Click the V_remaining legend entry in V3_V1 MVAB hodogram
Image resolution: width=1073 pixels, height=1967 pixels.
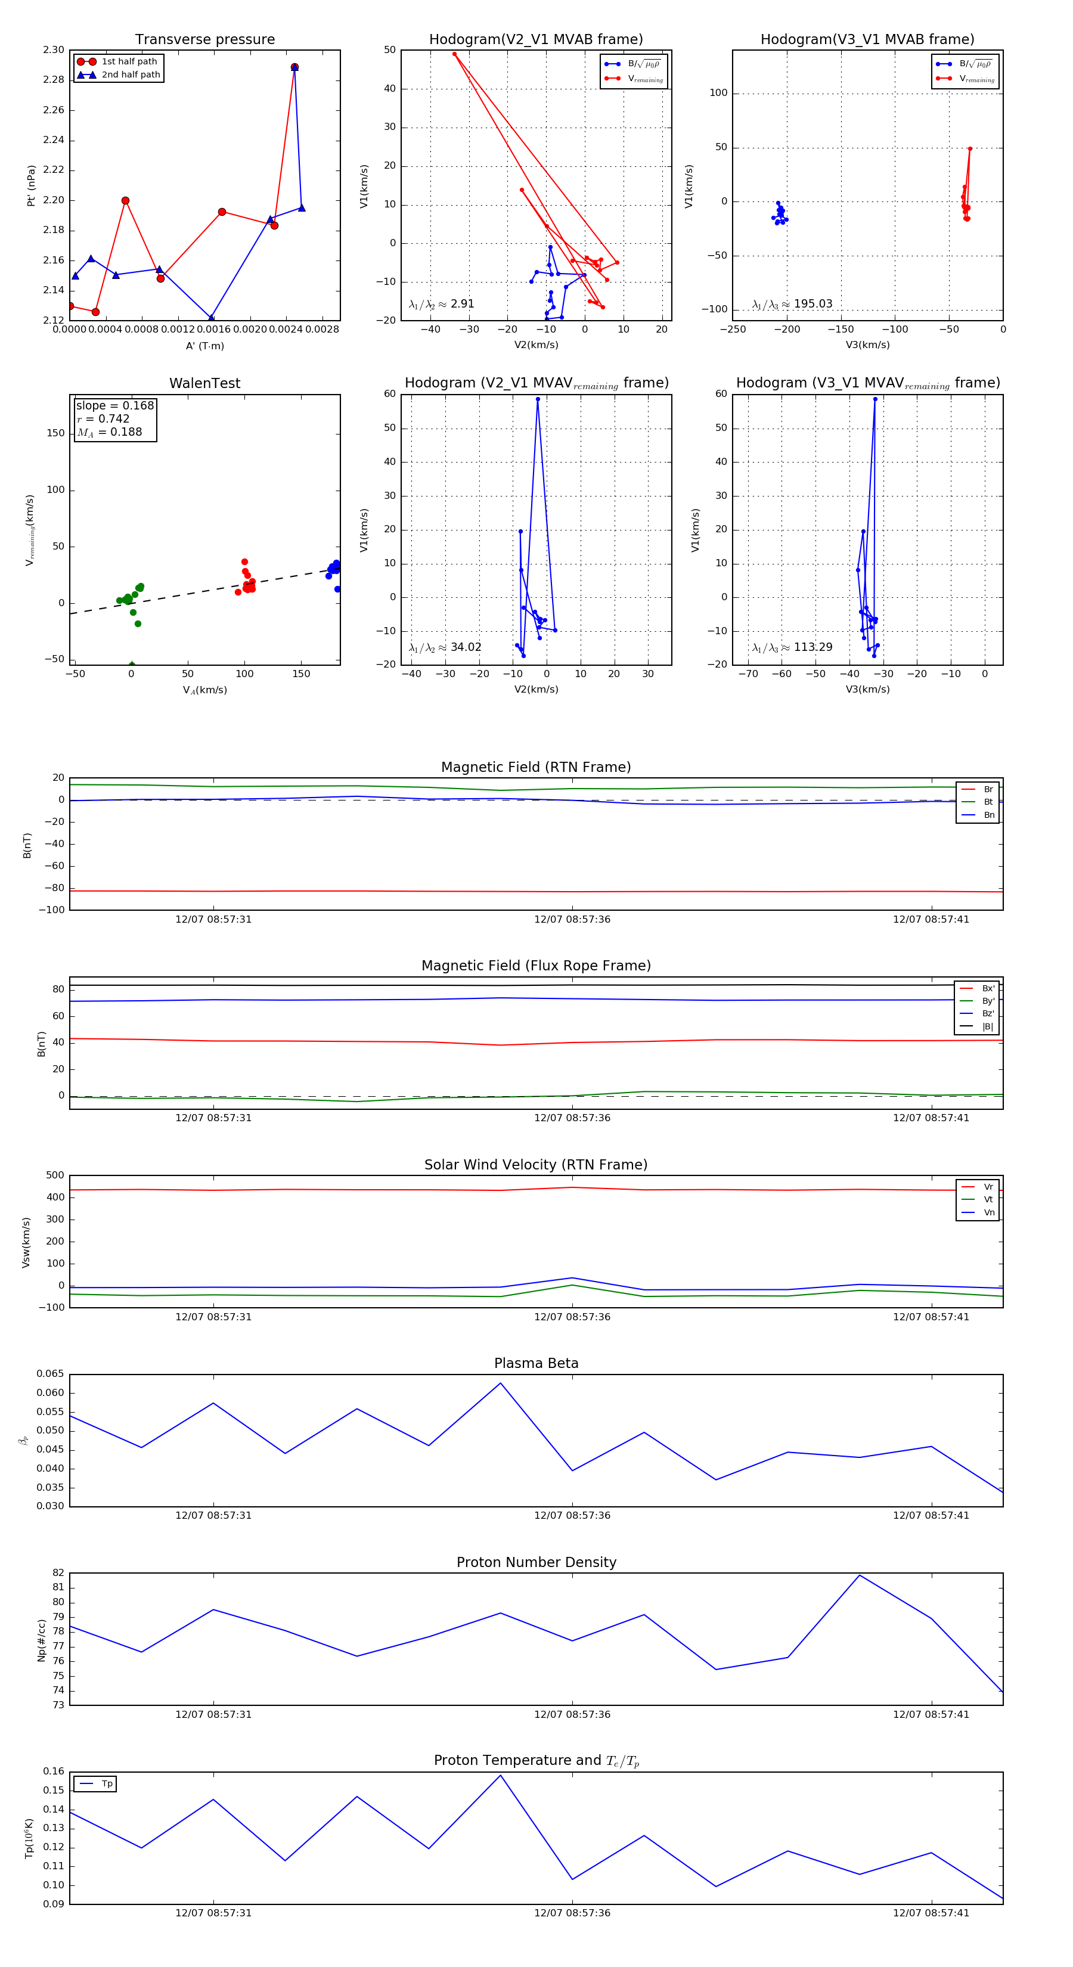965,78
